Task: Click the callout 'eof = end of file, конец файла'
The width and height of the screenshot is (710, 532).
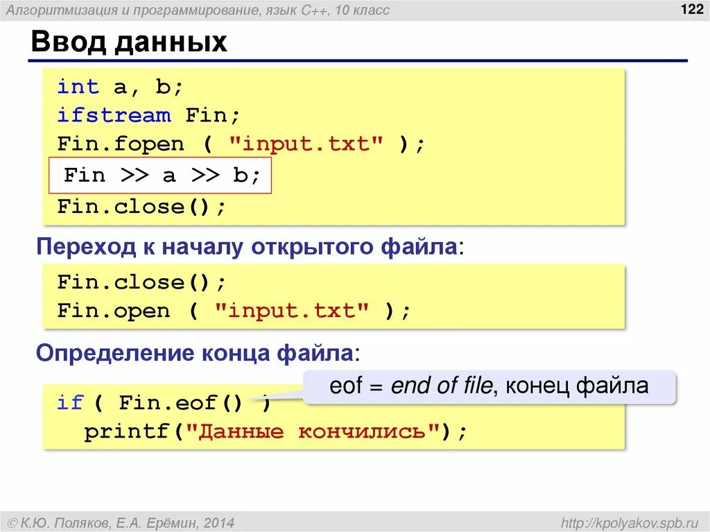Action: [x=489, y=386]
